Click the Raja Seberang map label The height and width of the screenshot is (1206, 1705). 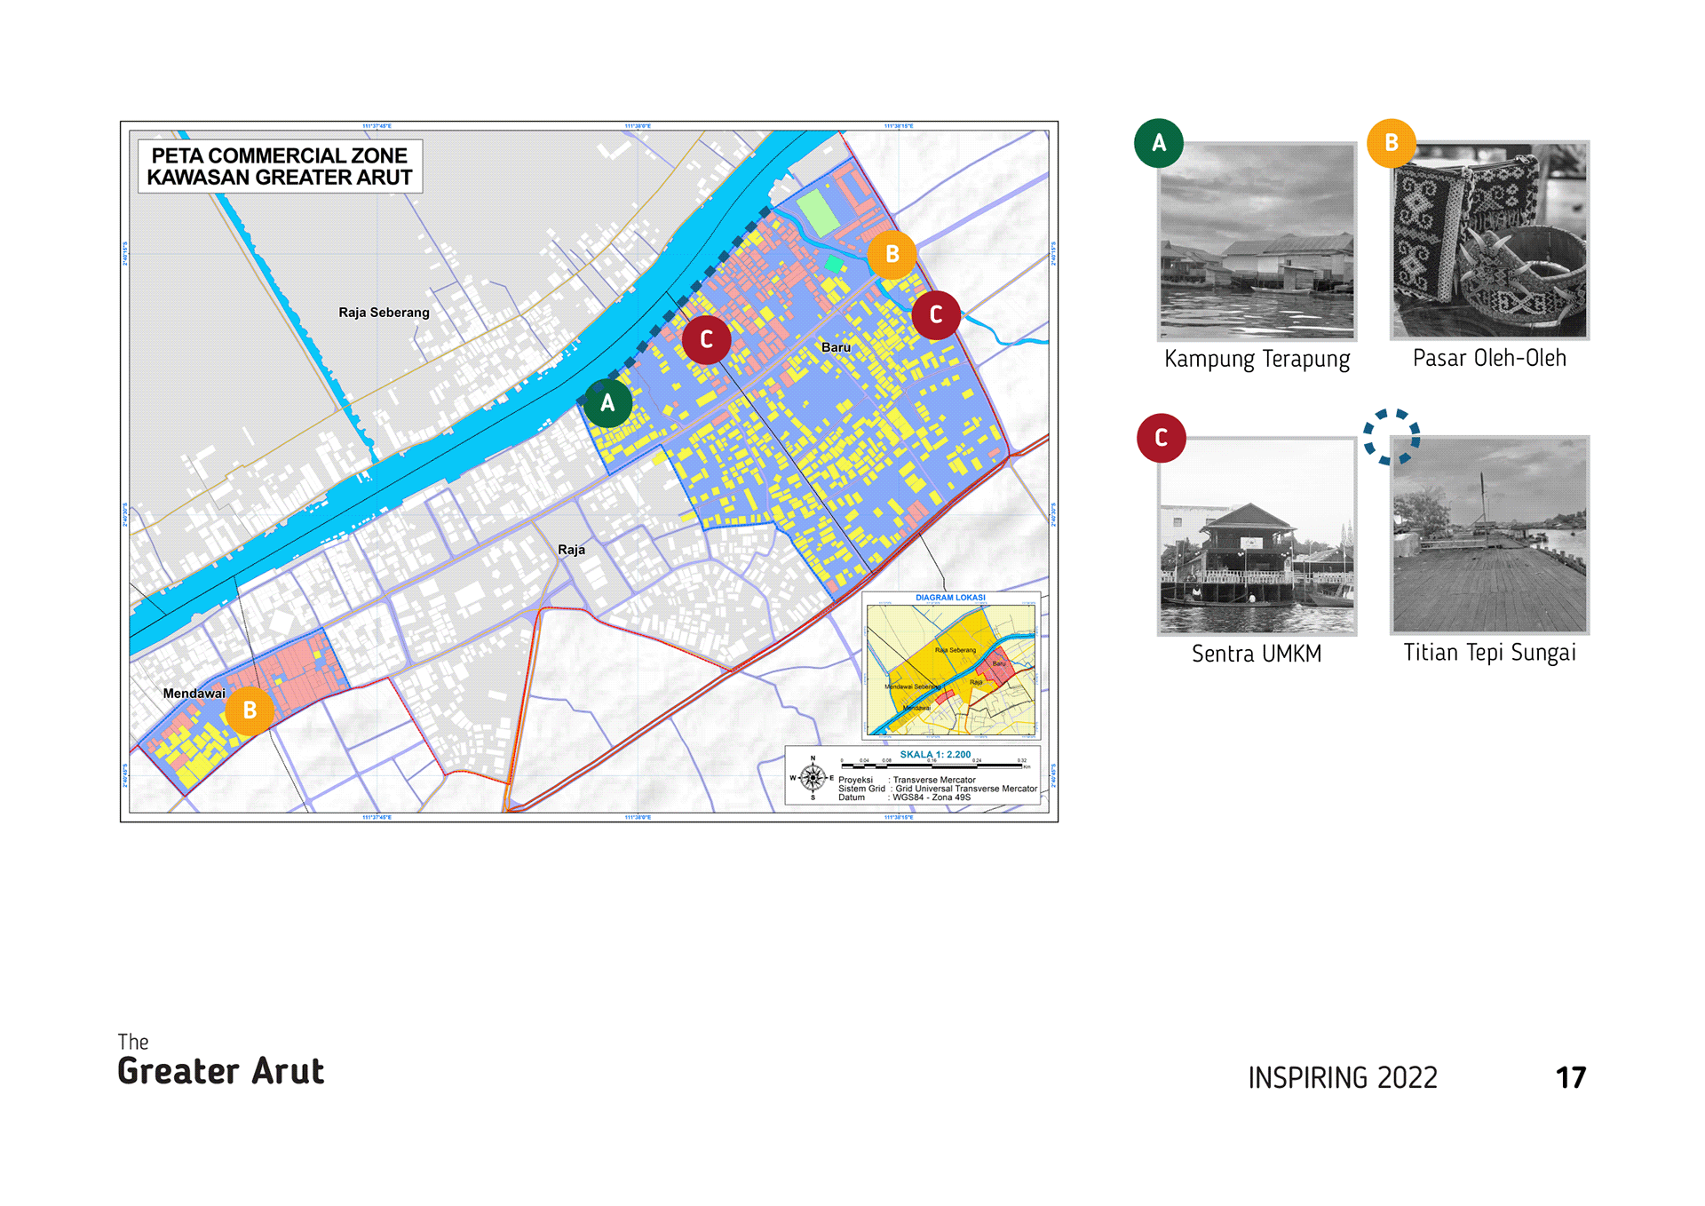coord(384,313)
